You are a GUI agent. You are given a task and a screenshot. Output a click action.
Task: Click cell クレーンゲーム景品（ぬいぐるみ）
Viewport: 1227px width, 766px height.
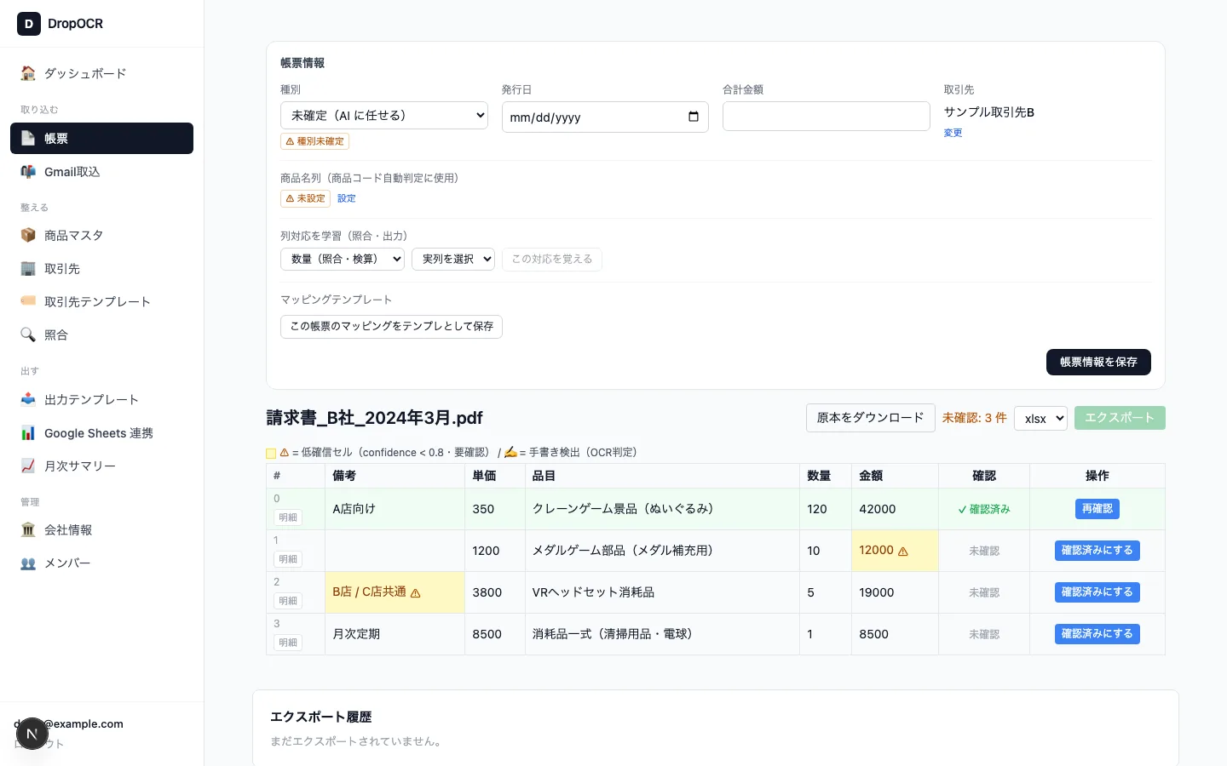[x=662, y=509]
